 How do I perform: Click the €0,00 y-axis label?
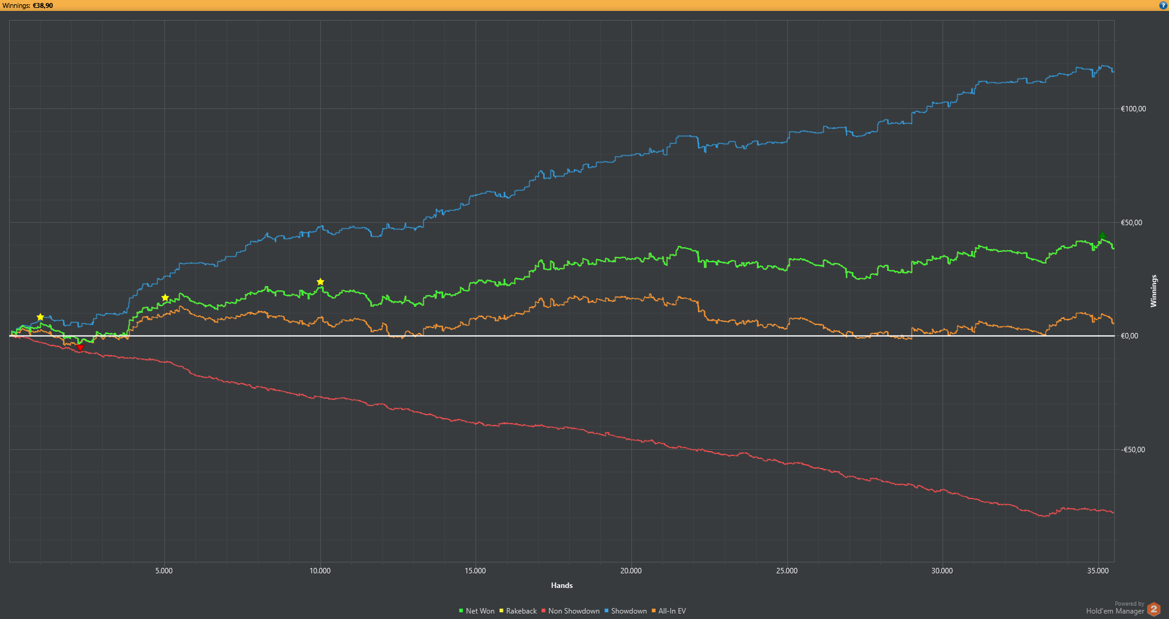[x=1129, y=336]
